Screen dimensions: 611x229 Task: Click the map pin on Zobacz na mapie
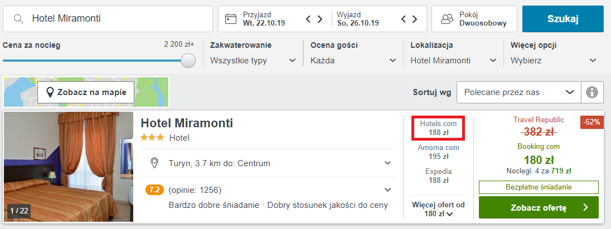point(50,92)
